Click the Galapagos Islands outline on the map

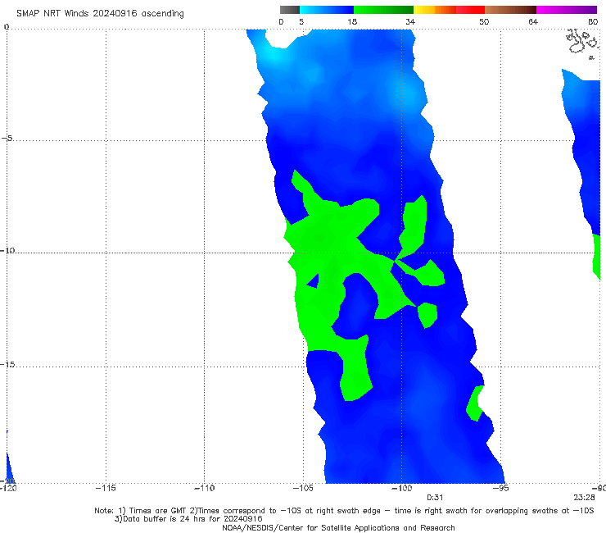[583, 43]
